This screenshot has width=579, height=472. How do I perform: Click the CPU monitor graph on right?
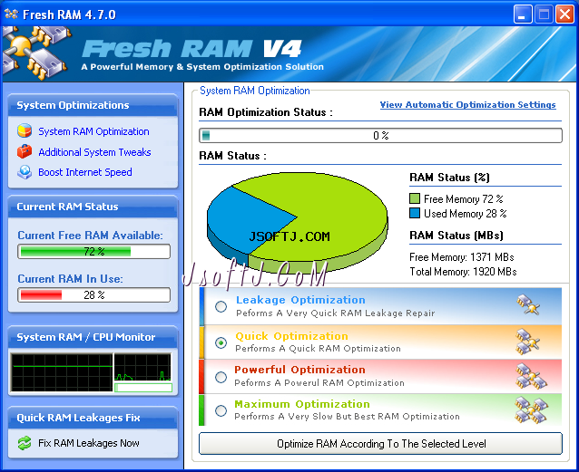pos(142,367)
